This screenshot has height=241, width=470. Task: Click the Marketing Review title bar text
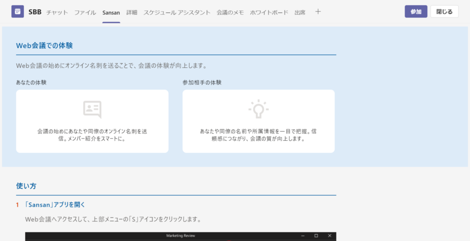(x=180, y=236)
